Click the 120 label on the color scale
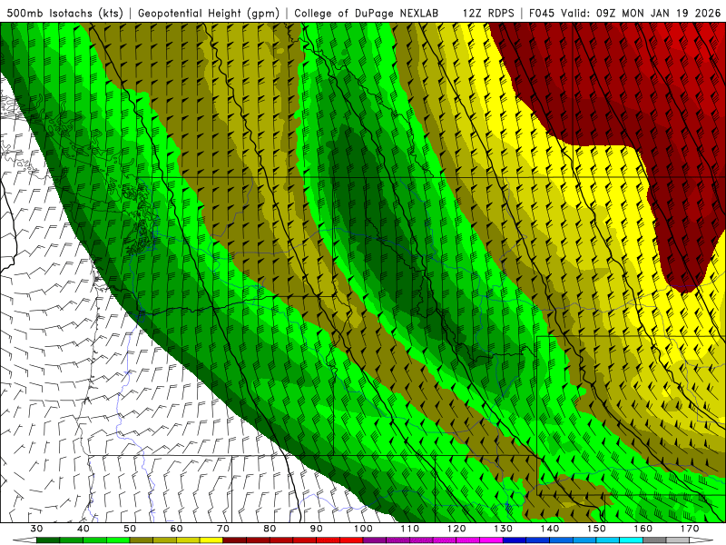Viewport: 726px width, 545px height. 456,529
